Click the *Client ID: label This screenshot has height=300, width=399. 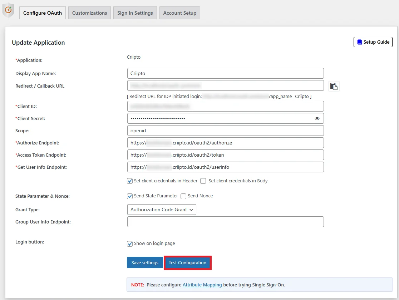point(26,106)
